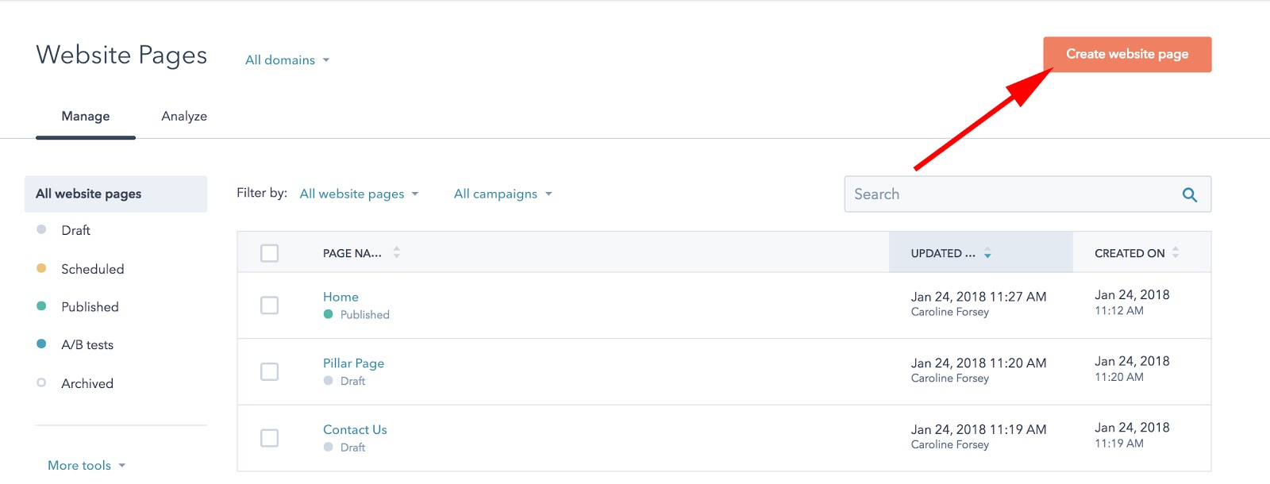Click the search magnifier icon

(x=1189, y=194)
